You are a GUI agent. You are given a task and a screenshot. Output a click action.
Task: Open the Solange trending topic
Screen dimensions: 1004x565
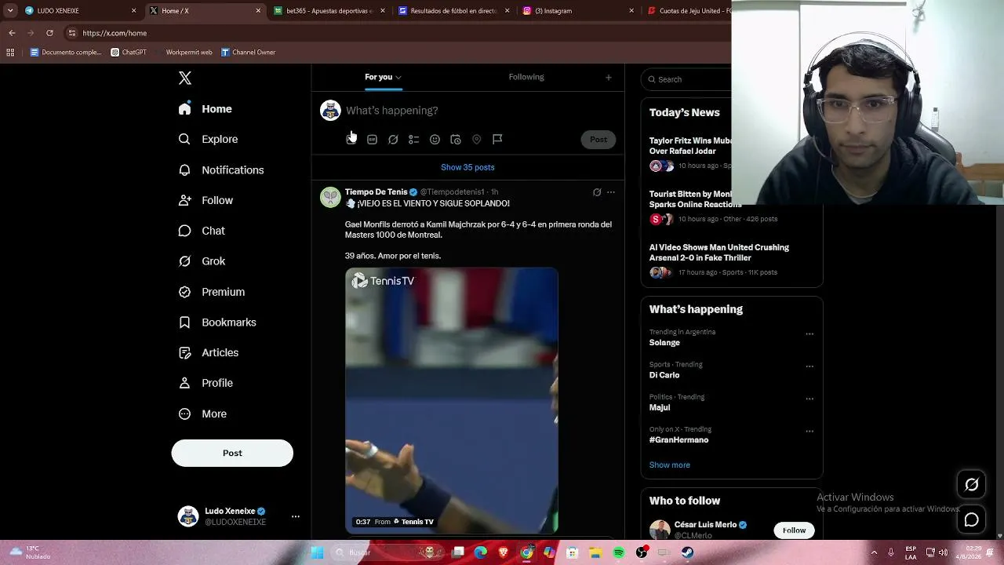coord(664,343)
